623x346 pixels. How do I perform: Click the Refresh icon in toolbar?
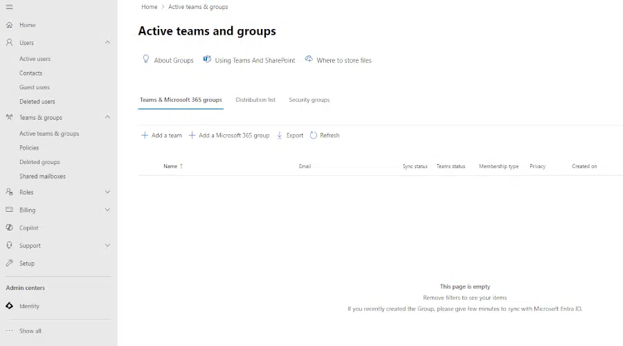[x=314, y=136]
